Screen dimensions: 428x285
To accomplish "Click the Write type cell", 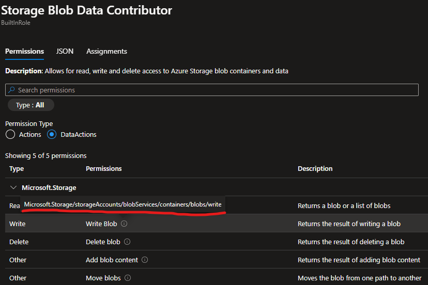I will pos(18,224).
